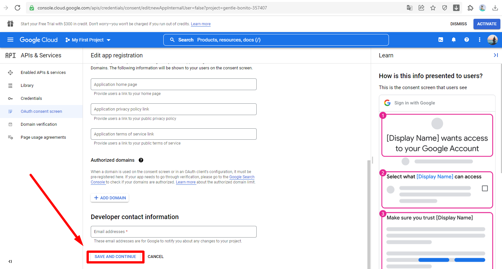The height and width of the screenshot is (269, 502).
Task: Go to Credentials in sidebar
Action: 31,99
